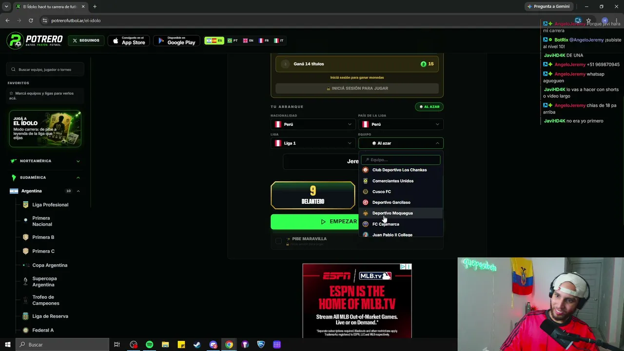
Task: Click the Supercopa Argentina trophy icon
Action: click(25, 282)
